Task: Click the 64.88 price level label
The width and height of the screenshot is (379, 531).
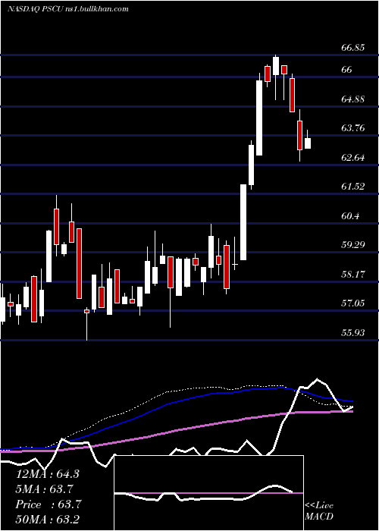Action: 353,99
